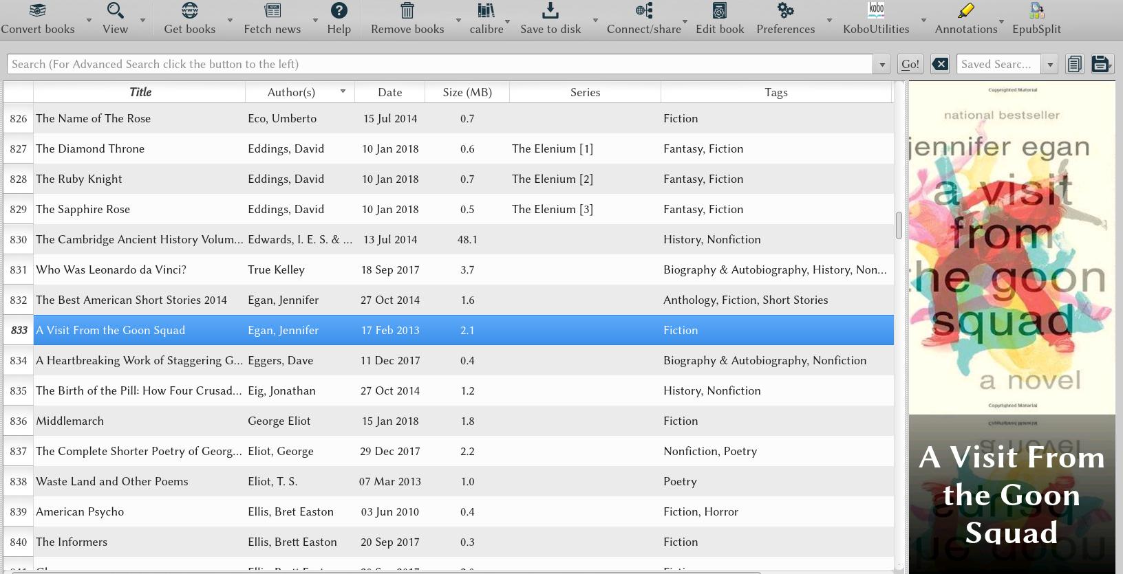Expand the Annotations dropdown arrow

click(x=1001, y=21)
